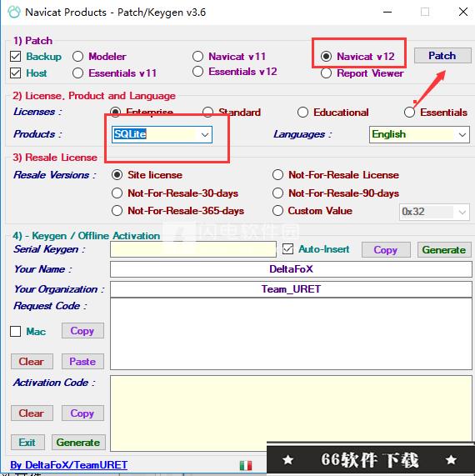Image resolution: width=475 pixels, height=476 pixels.
Task: Click the Your Organization field Team_URET
Action: point(291,289)
